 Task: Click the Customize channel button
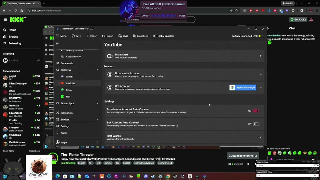(x=243, y=156)
